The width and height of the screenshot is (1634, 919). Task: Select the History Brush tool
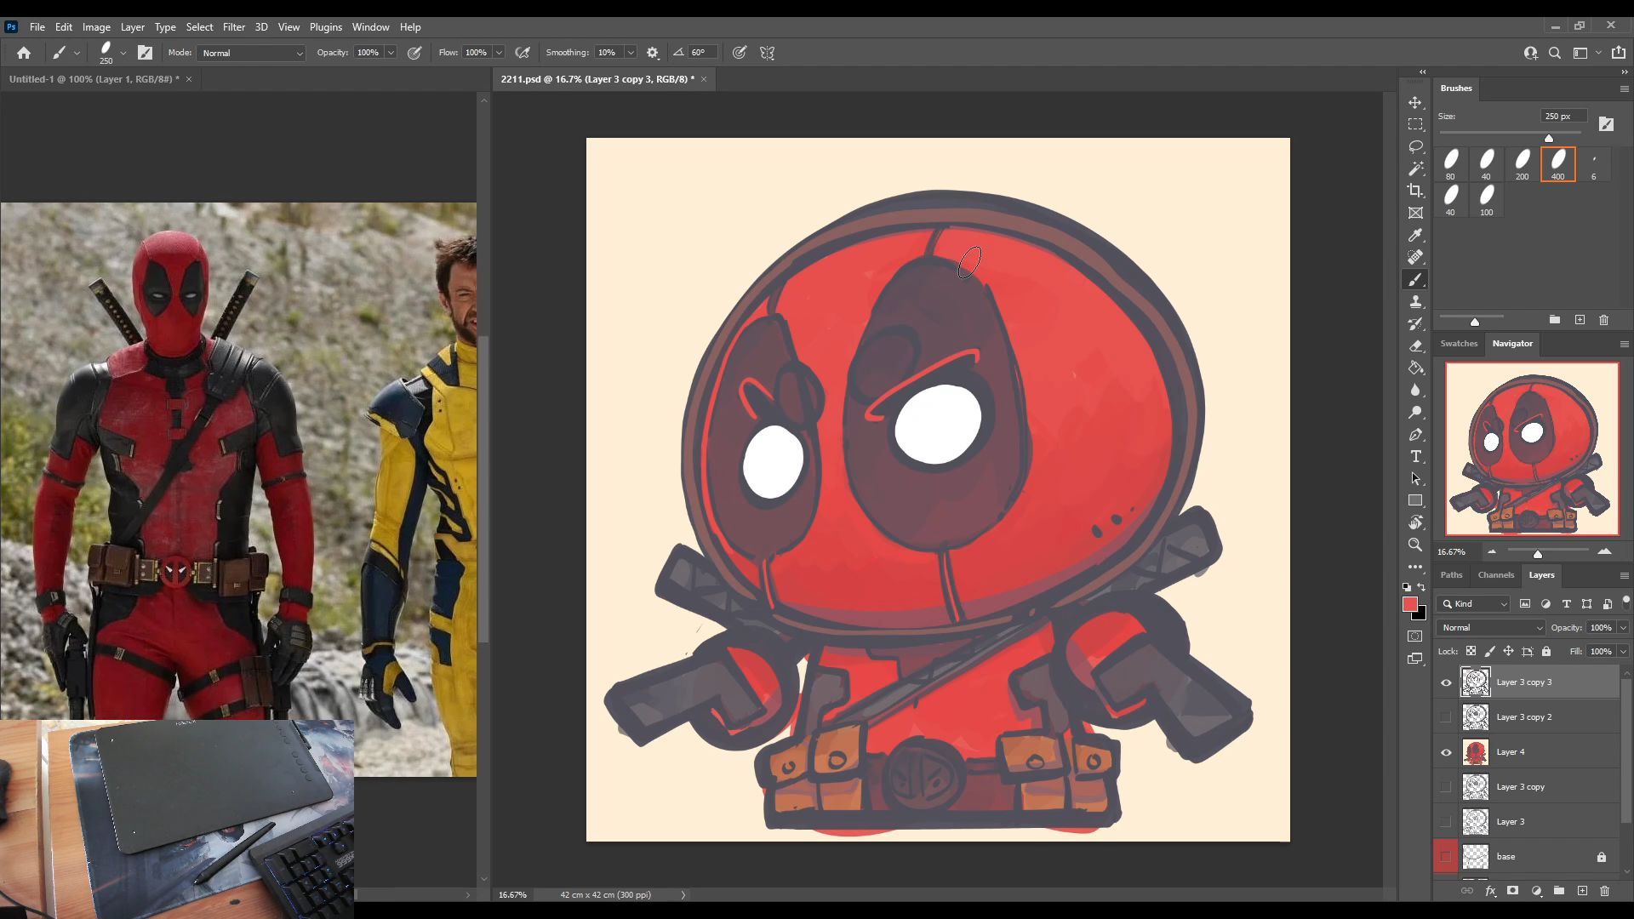1415,323
